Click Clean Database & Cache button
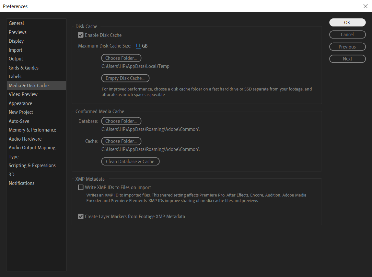Image resolution: width=372 pixels, height=277 pixels. click(x=130, y=162)
